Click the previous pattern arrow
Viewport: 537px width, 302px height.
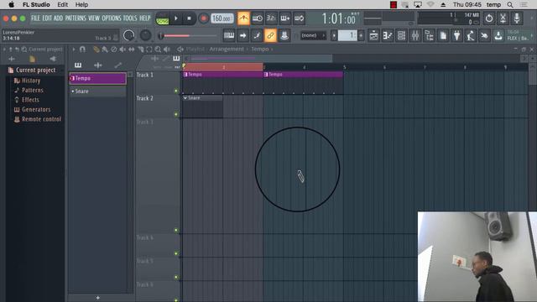334,35
